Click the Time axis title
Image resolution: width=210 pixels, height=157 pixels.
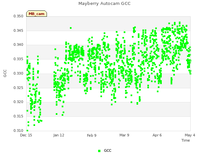186,140
